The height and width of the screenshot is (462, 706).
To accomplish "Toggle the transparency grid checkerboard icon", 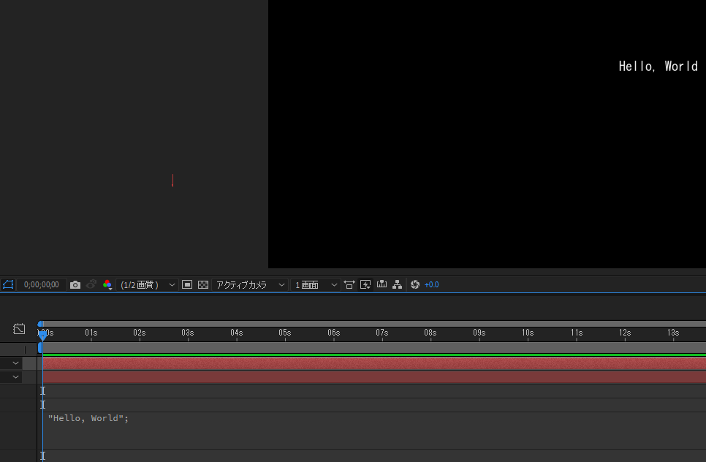I will pyautogui.click(x=203, y=284).
